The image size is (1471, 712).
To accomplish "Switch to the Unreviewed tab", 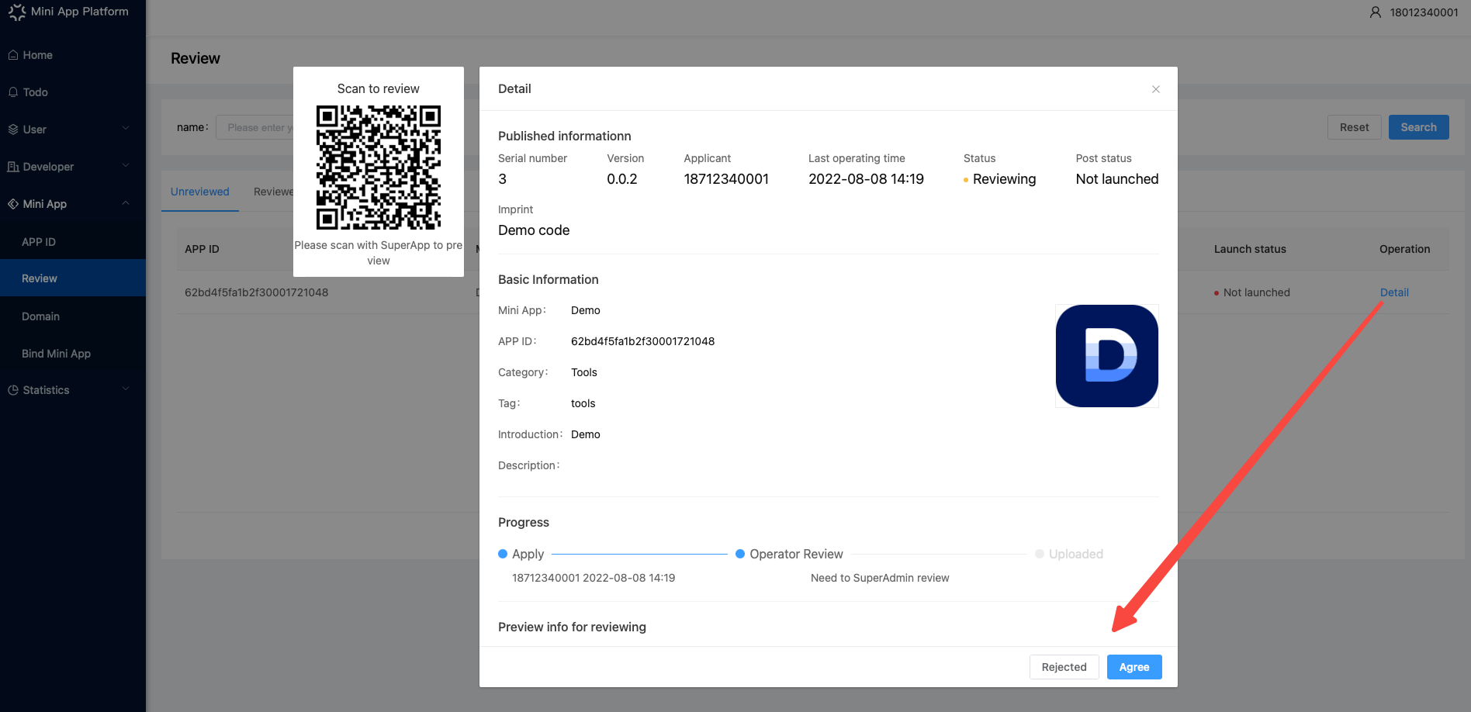I will (200, 192).
